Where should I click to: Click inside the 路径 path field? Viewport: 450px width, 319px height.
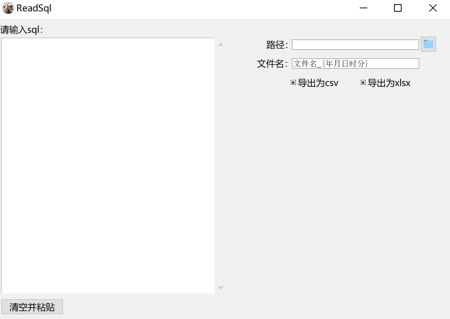355,44
